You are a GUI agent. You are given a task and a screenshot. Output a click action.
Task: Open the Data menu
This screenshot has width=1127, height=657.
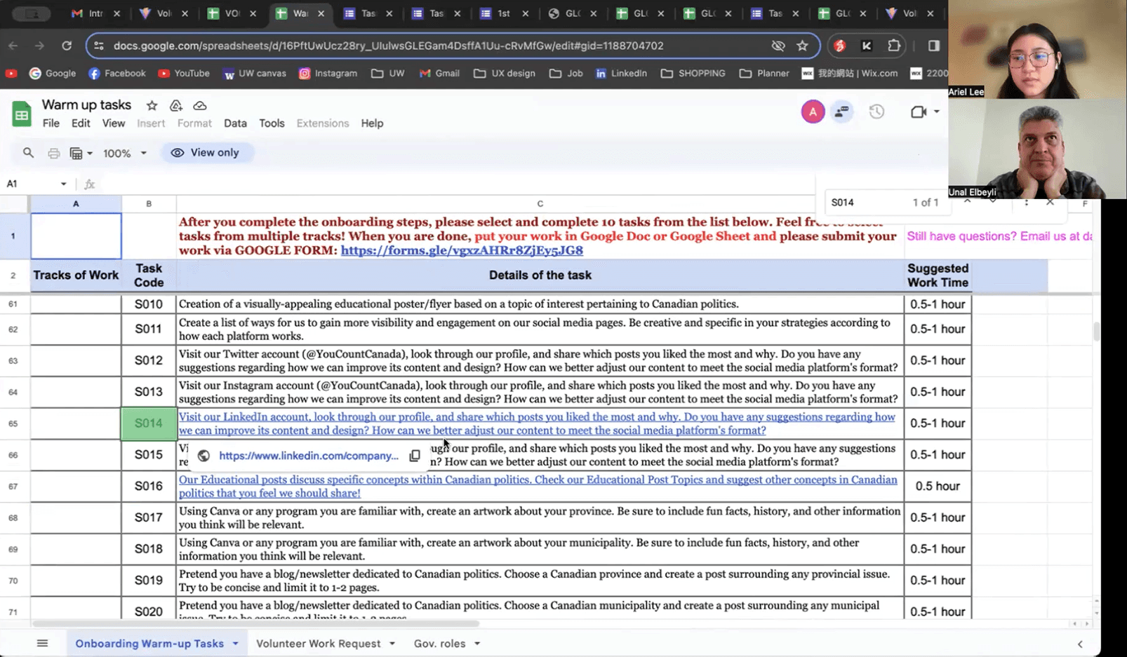click(235, 123)
